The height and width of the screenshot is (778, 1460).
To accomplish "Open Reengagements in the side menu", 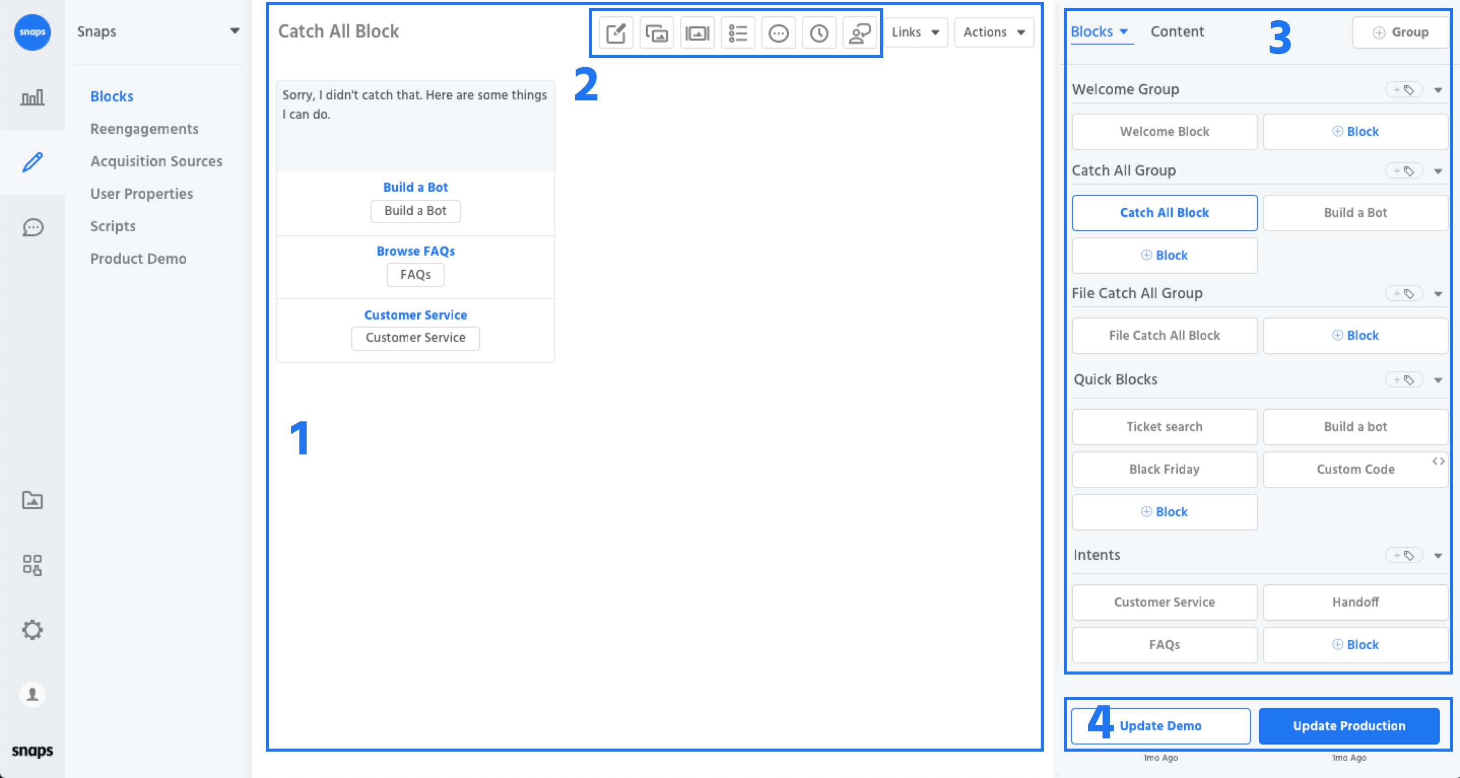I will coord(145,129).
